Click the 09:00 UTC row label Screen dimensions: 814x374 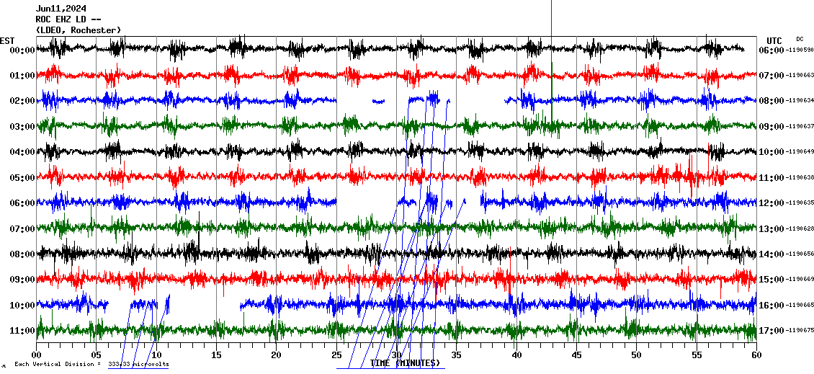(x=771, y=127)
